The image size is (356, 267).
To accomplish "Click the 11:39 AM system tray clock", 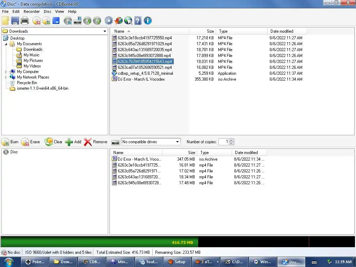I will (343, 262).
